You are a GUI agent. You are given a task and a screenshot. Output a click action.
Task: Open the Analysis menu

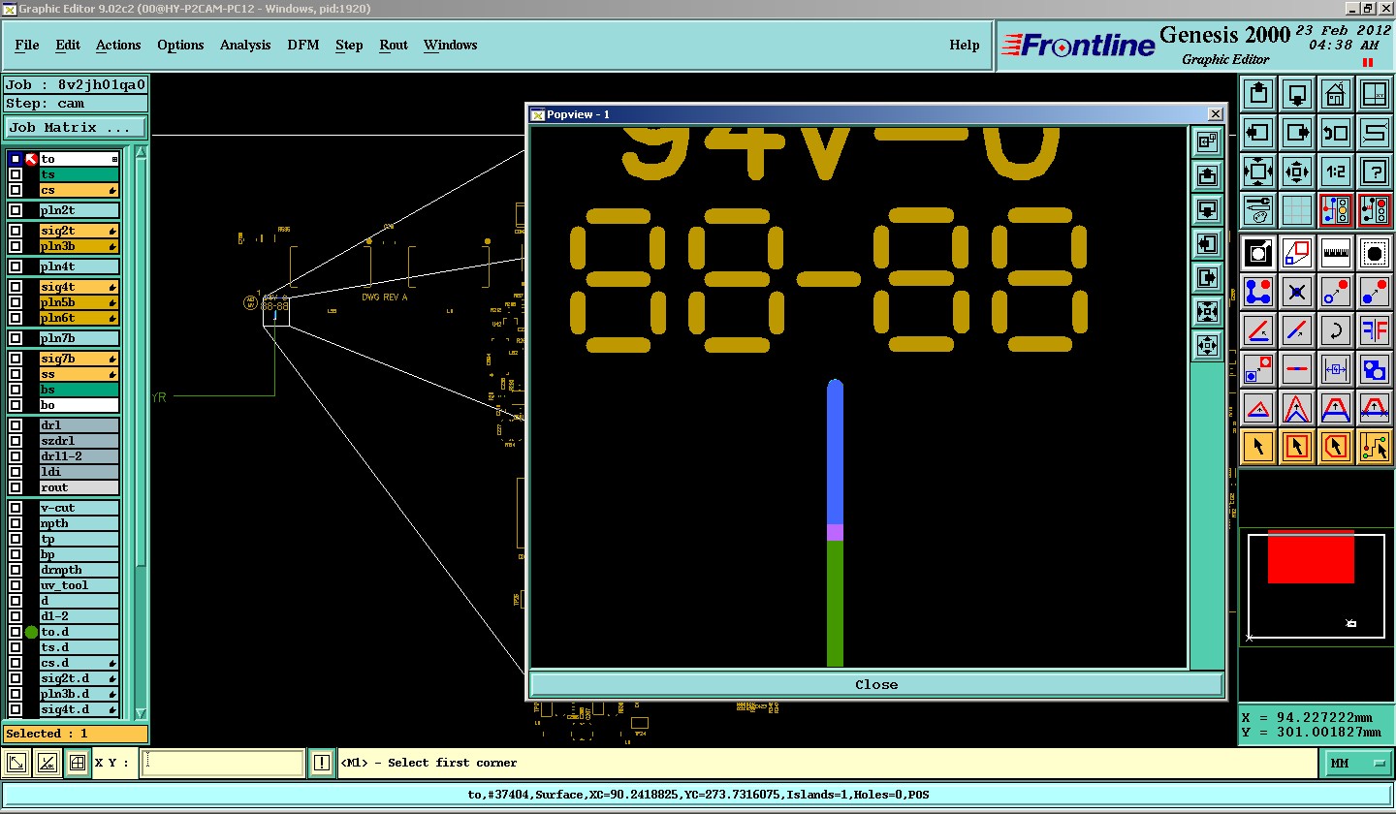click(245, 45)
